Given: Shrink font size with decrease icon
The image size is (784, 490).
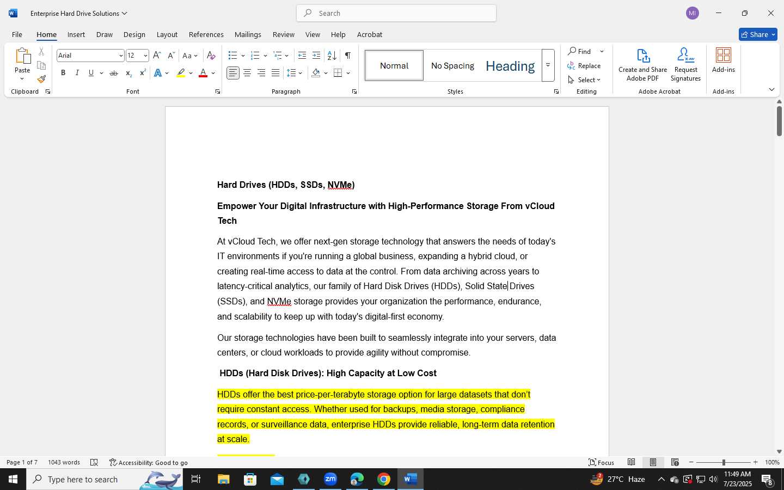Looking at the screenshot, I should click(x=171, y=56).
